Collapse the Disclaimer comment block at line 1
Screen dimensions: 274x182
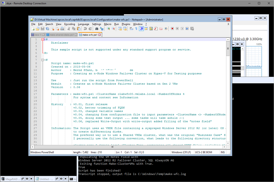(42, 39)
